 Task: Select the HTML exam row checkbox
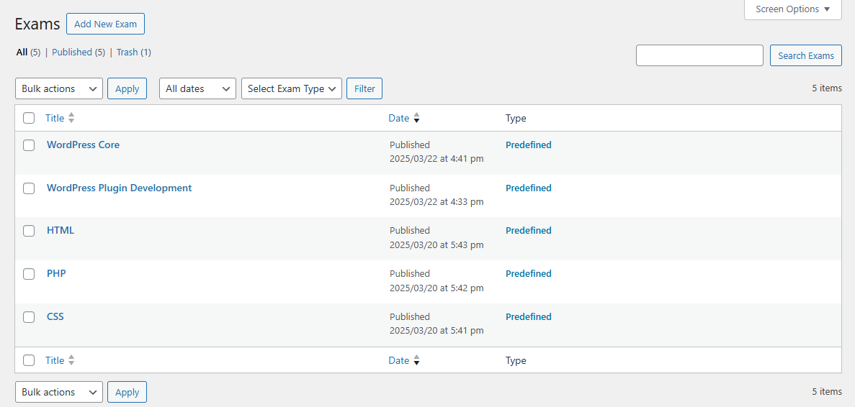(x=29, y=231)
